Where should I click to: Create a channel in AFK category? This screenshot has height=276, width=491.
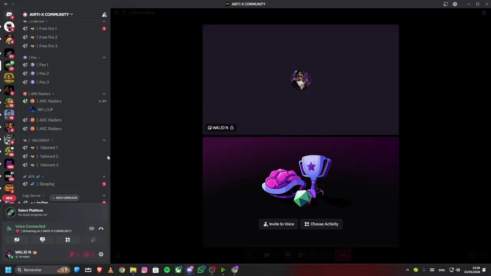(104, 176)
